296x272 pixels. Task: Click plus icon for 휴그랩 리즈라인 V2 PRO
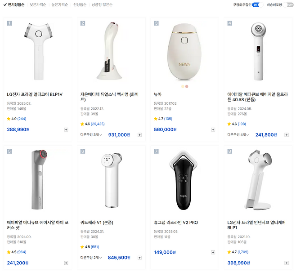coord(213,253)
